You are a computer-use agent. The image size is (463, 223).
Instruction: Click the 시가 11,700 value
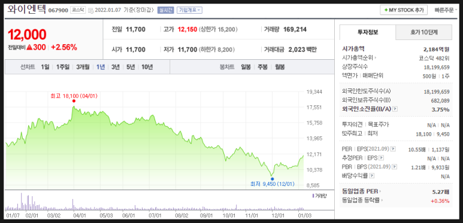click(x=135, y=50)
